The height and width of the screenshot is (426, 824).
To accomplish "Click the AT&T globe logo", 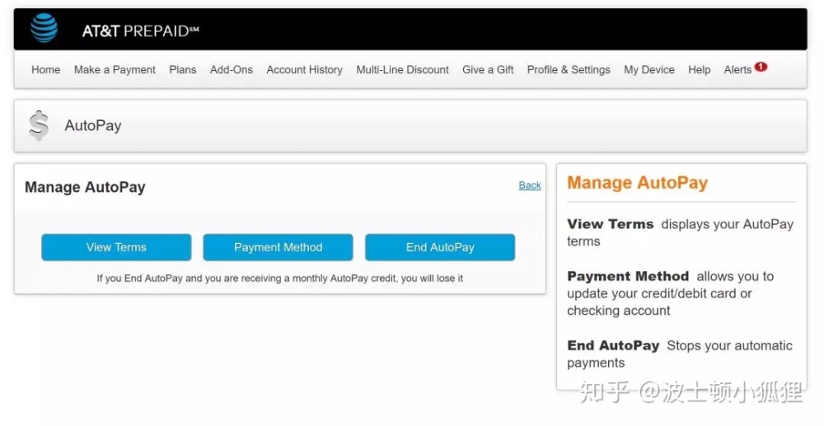I will [44, 28].
